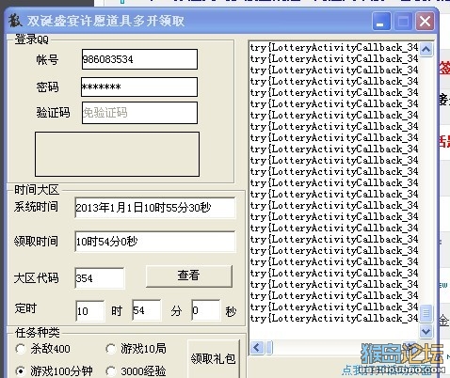Click the 领取时间 field showing 10时54分0秒

(x=155, y=242)
